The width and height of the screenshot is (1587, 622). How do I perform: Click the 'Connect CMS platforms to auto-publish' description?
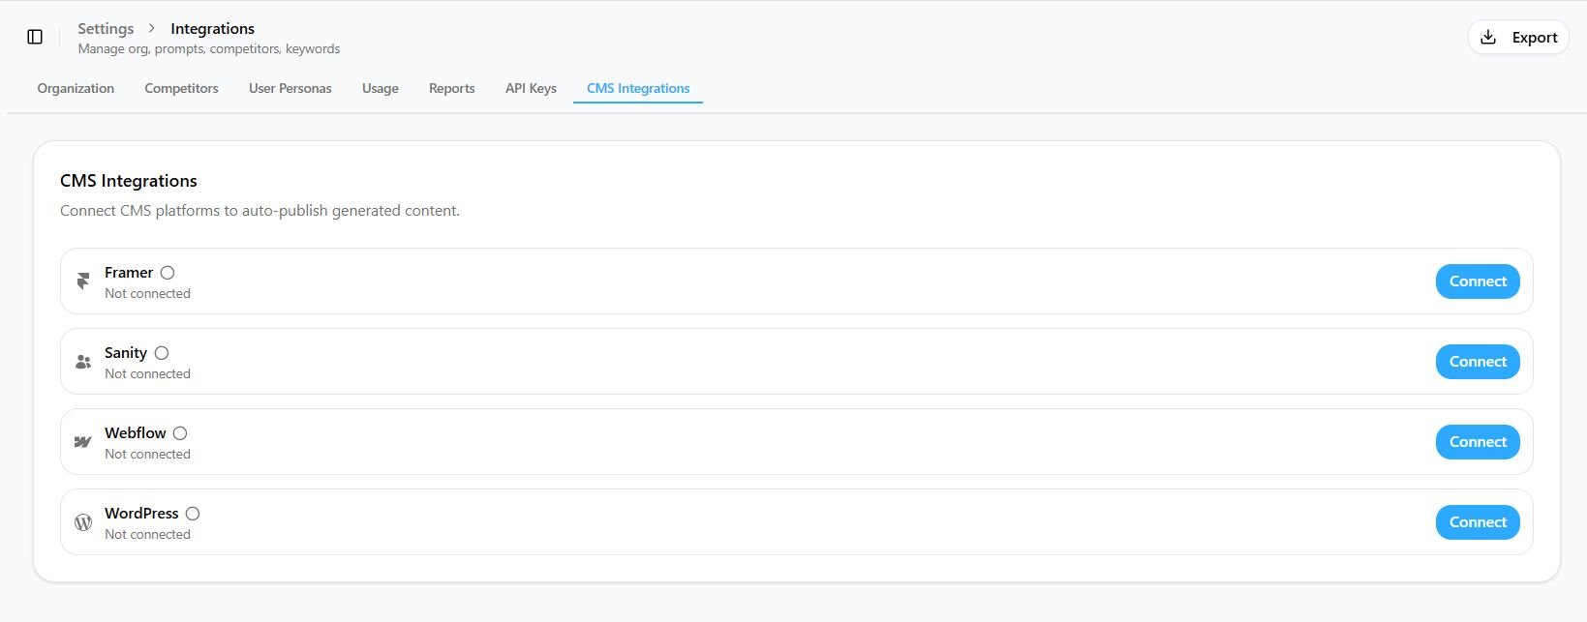point(259,211)
